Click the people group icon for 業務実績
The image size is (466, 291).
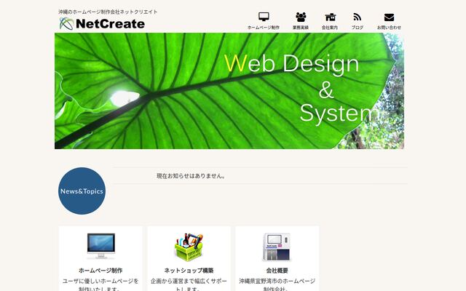301,17
